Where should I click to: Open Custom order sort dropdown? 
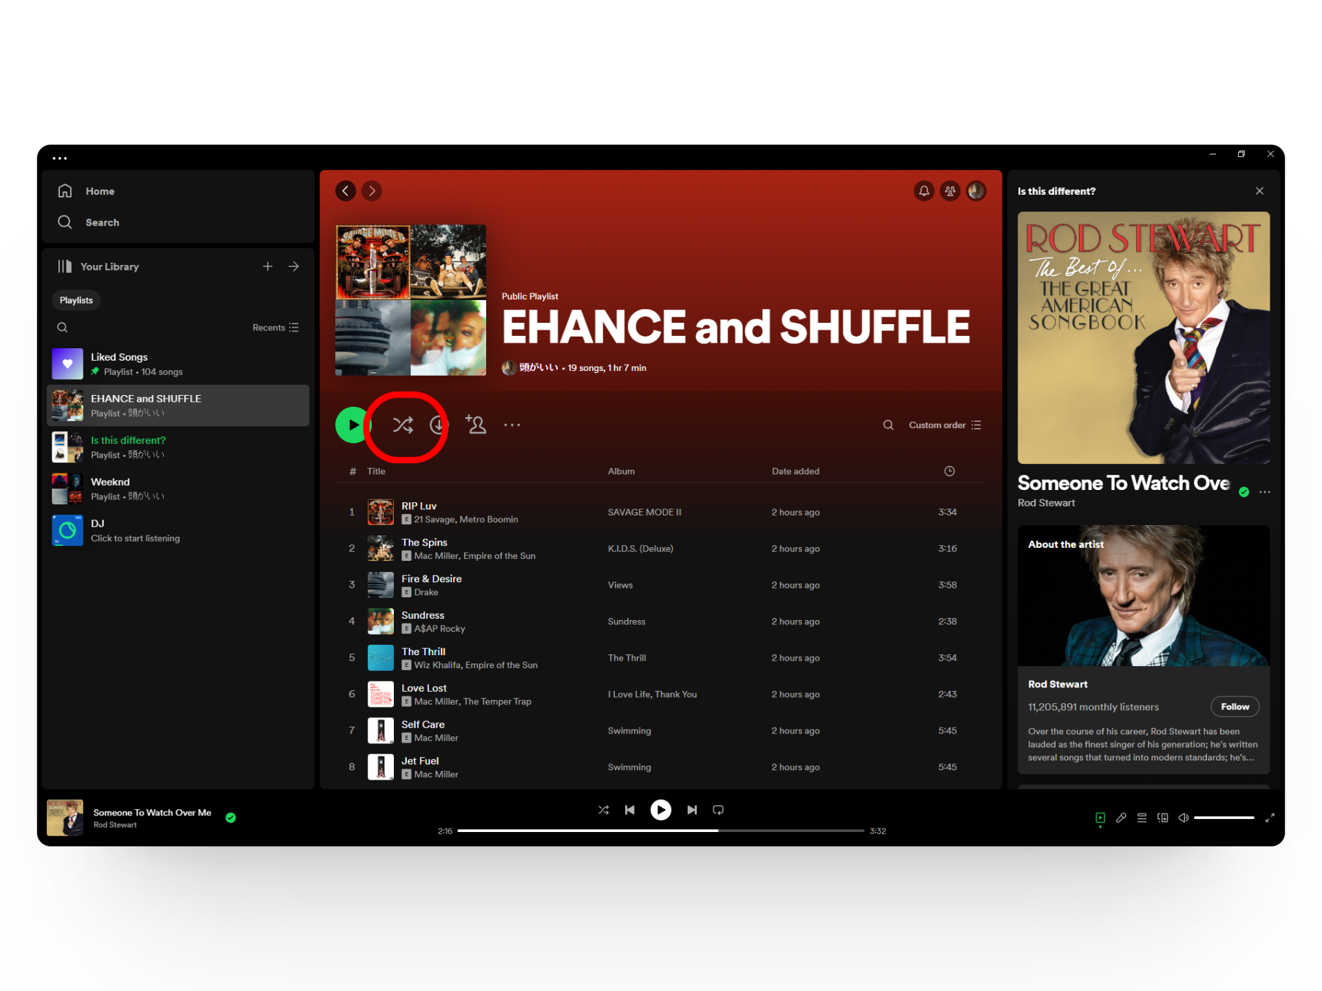point(944,425)
